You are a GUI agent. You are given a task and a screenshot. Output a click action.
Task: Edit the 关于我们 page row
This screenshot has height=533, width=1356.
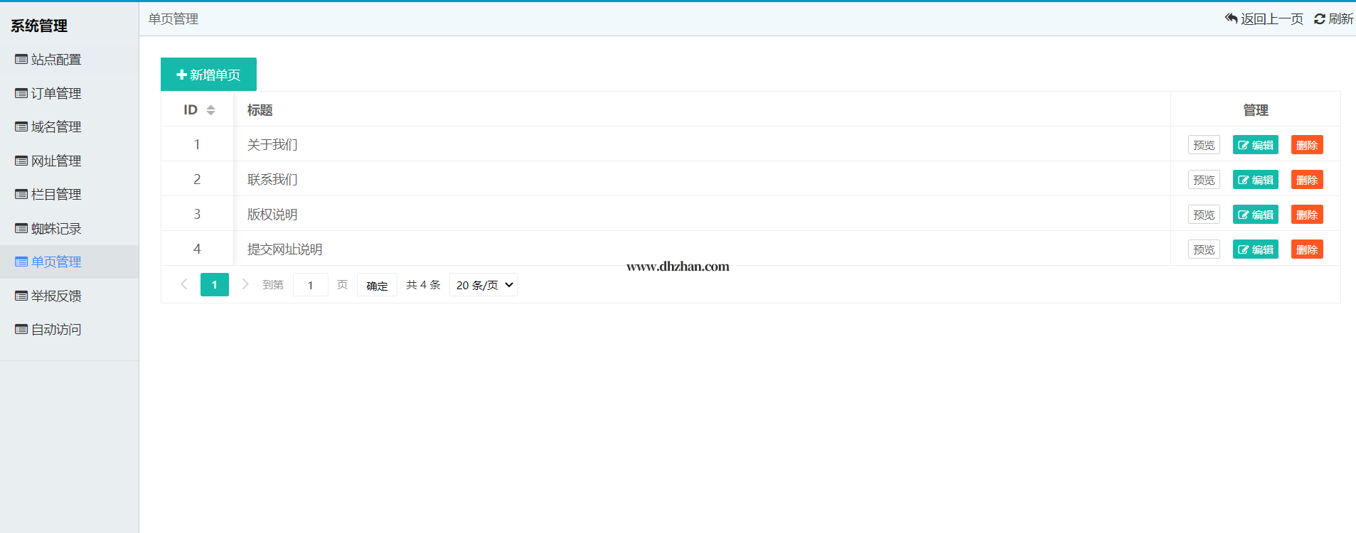click(1255, 145)
